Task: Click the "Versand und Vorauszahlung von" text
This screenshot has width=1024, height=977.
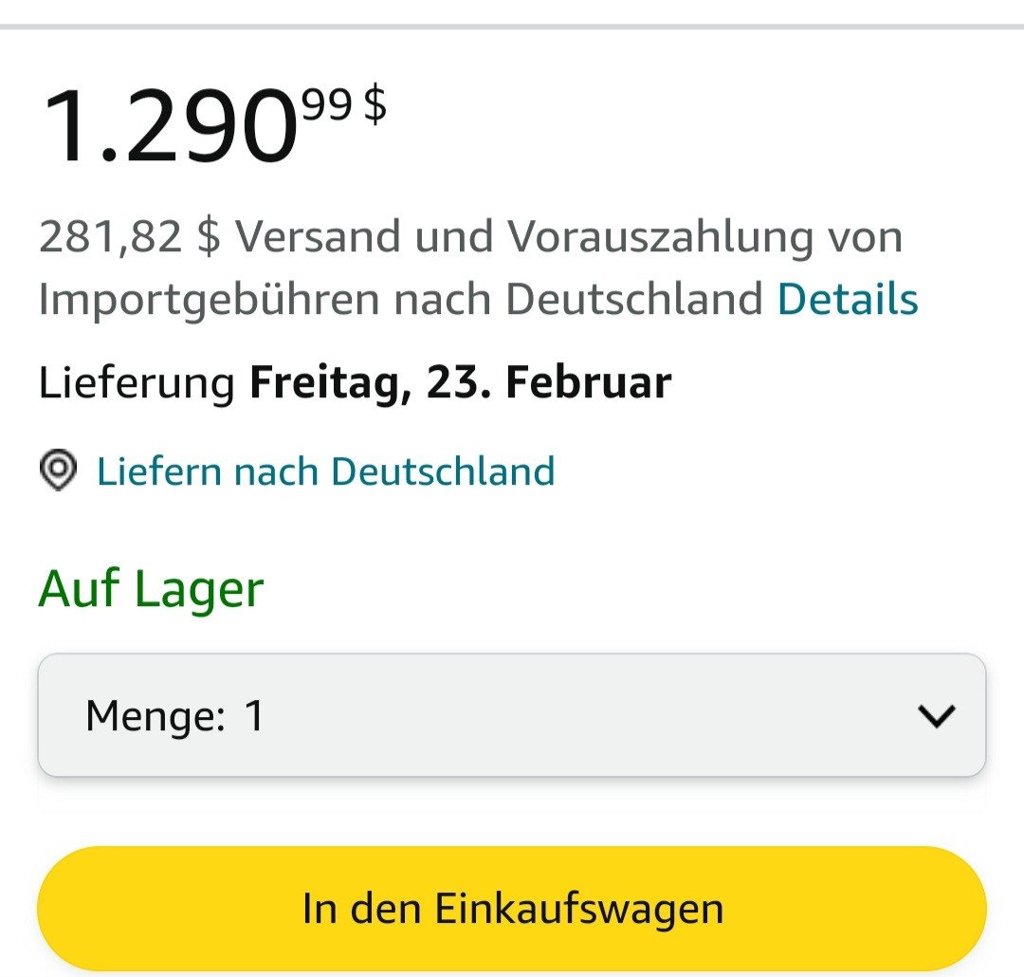Action: (x=569, y=237)
